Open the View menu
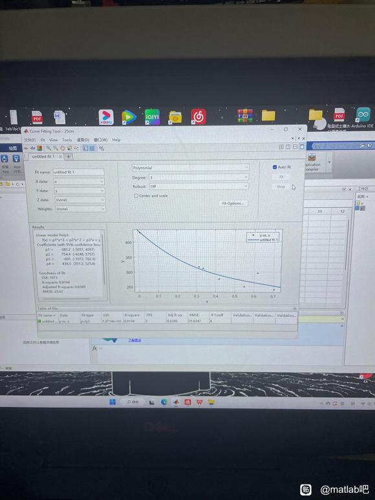The width and height of the screenshot is (375, 500). (53, 140)
